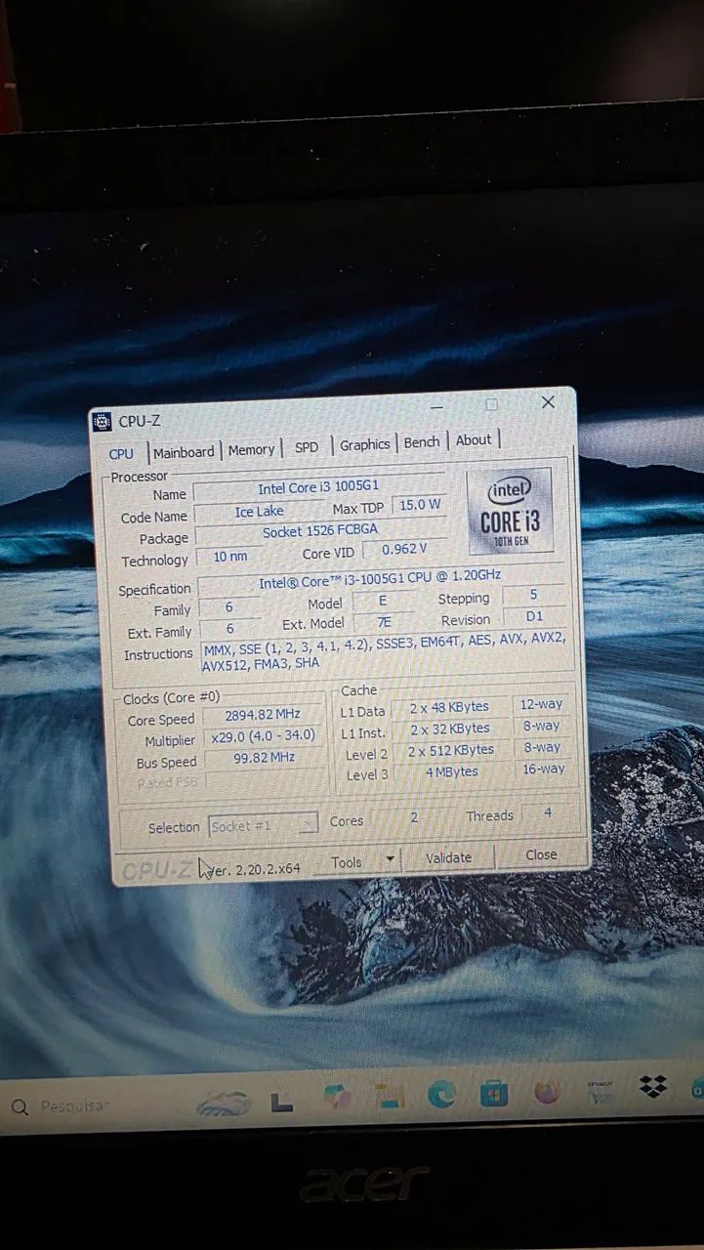This screenshot has height=1250, width=704.
Task: Click the Tools button
Action: 348,862
